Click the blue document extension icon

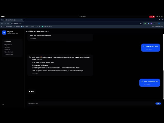pos(148,23)
